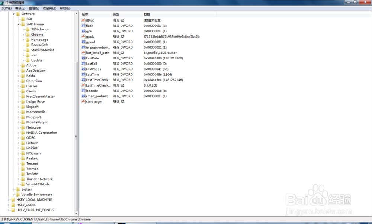This screenshot has height=224, width=372.
Task: Click the 0x0000048e (1166) data cell
Action: click(158, 74)
